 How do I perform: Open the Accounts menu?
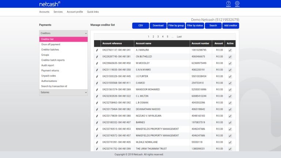click(x=44, y=12)
